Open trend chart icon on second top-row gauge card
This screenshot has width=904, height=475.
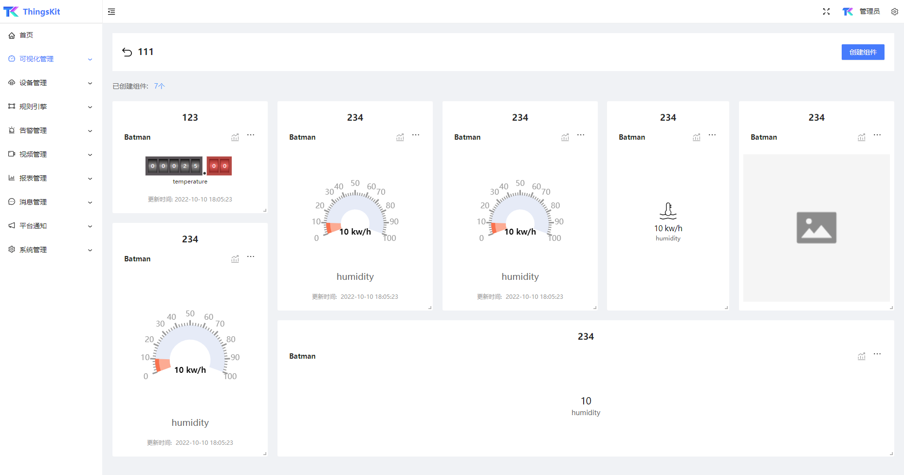[565, 137]
